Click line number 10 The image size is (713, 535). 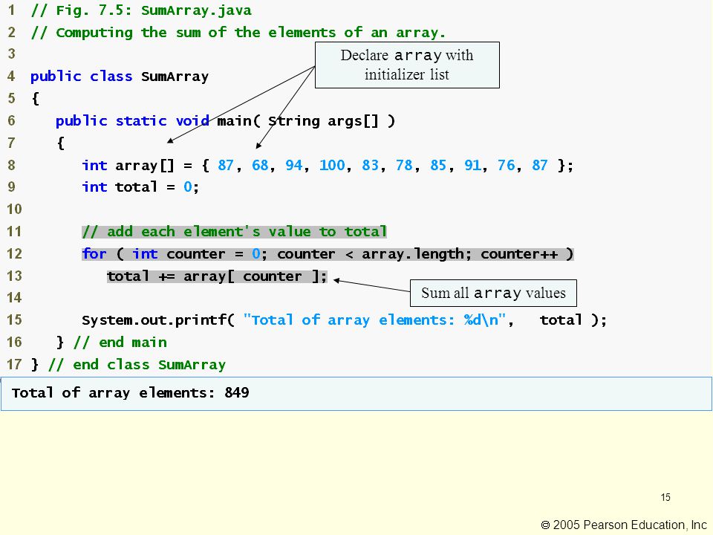point(14,210)
